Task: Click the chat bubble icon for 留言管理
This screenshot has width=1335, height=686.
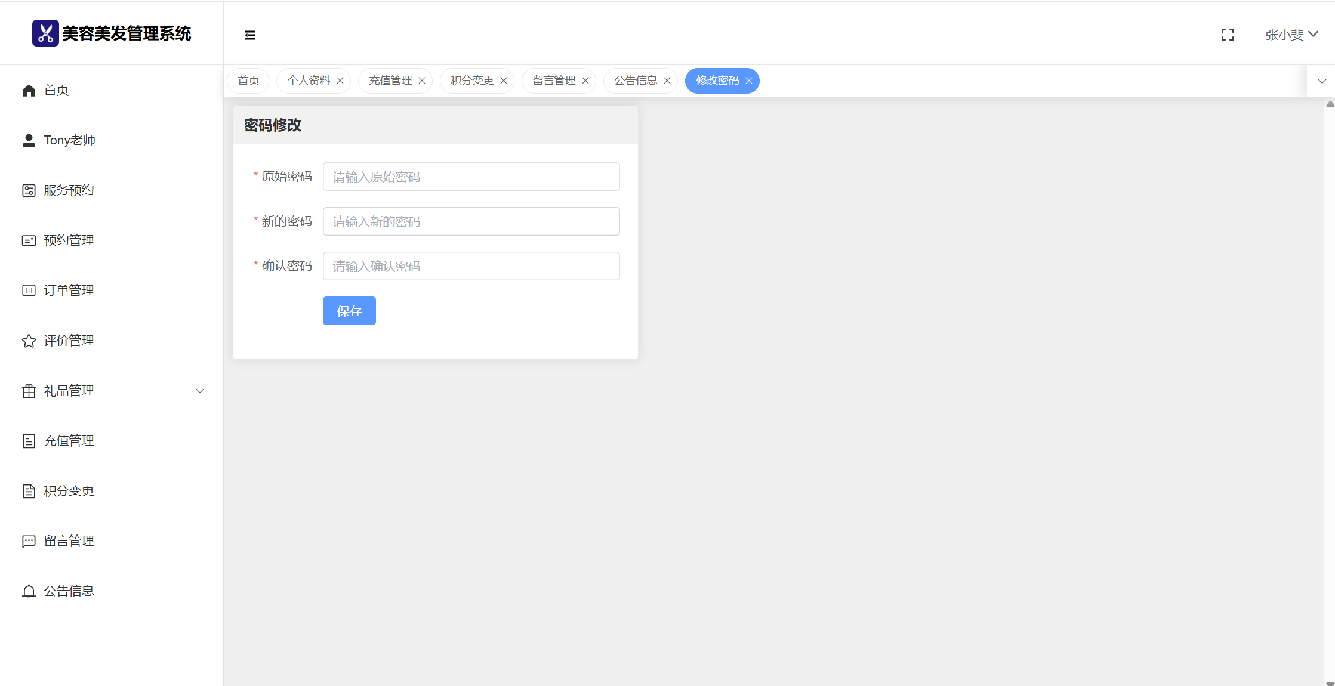Action: pyautogui.click(x=29, y=541)
